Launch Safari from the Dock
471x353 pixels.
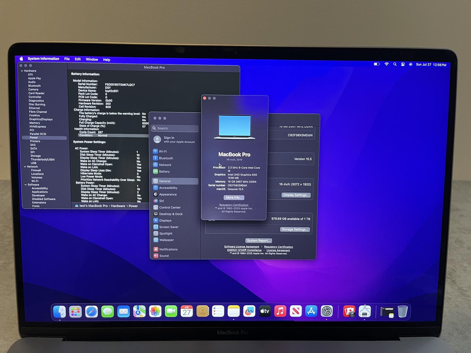92,311
